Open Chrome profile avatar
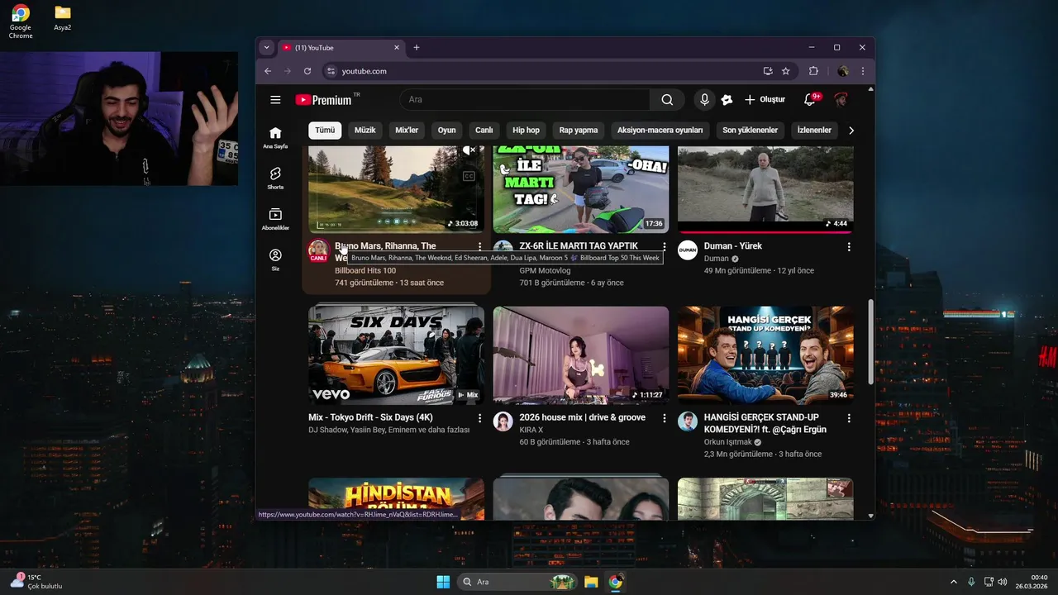The width and height of the screenshot is (1058, 595). (x=843, y=71)
